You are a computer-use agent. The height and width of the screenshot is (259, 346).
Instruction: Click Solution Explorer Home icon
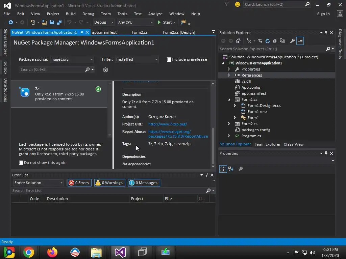click(238, 41)
